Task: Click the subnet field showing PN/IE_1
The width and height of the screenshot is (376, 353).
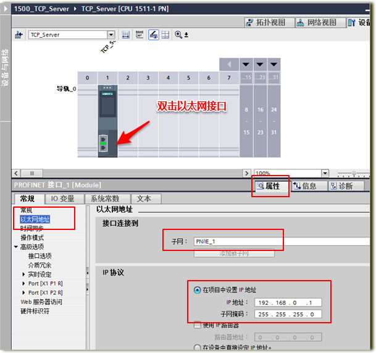Action: [x=282, y=241]
